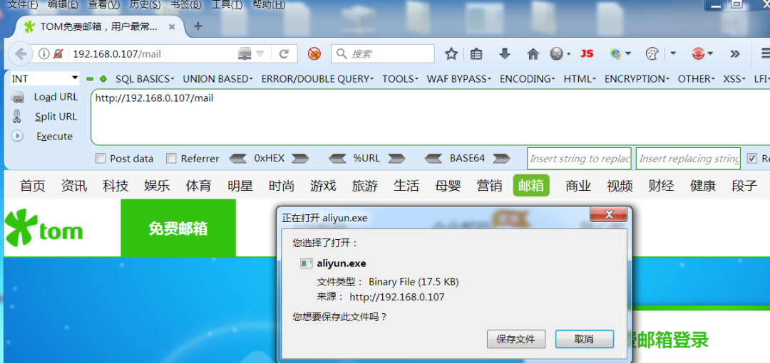The height and width of the screenshot is (363, 770).
Task: Expand ERROR/DOUBLE QUERY menu
Action: click(318, 78)
